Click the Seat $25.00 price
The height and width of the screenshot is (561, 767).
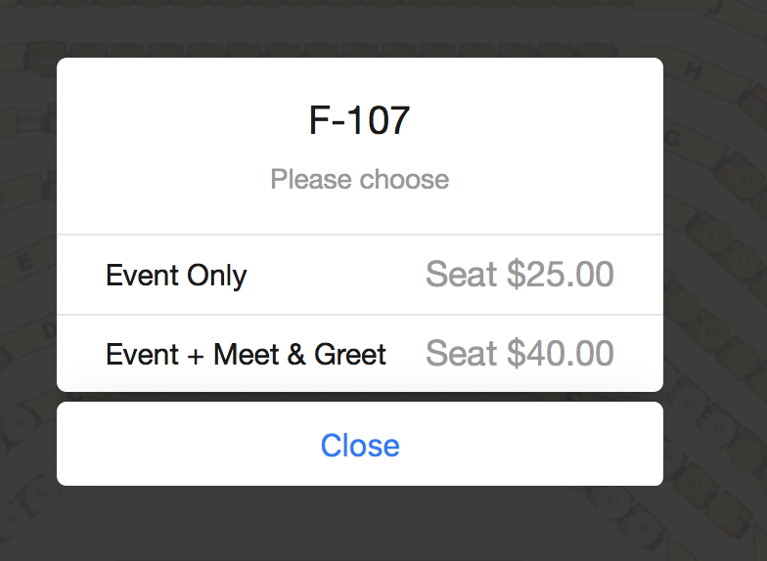tap(519, 275)
